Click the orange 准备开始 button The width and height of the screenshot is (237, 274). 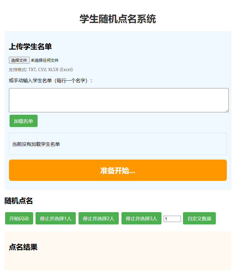(118, 170)
